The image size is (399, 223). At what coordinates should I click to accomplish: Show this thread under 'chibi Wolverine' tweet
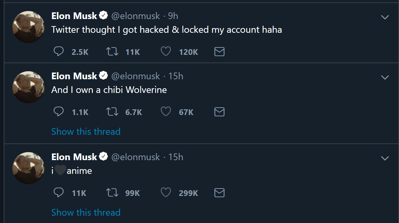coord(86,131)
